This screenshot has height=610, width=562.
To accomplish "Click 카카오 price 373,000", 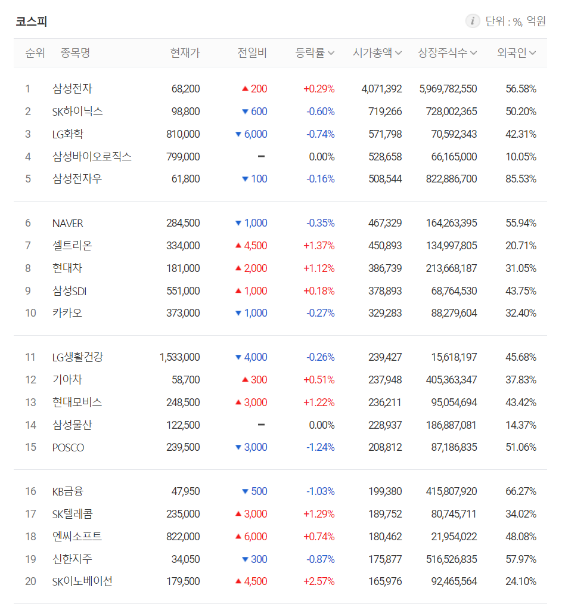I will pos(183,313).
